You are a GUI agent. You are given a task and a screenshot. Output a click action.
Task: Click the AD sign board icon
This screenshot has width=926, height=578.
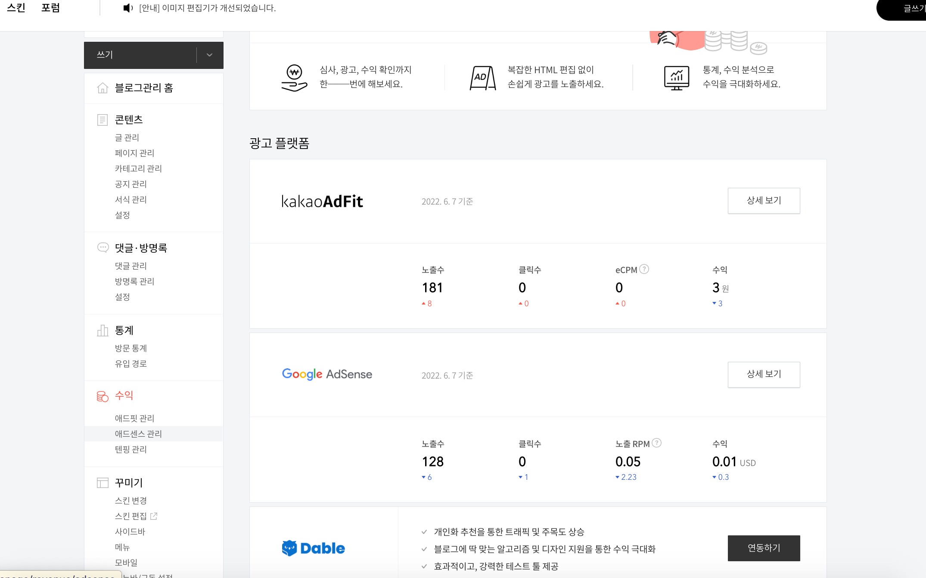click(x=482, y=78)
